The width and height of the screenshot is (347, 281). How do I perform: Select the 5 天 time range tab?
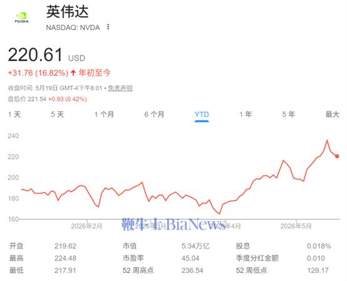pos(58,115)
